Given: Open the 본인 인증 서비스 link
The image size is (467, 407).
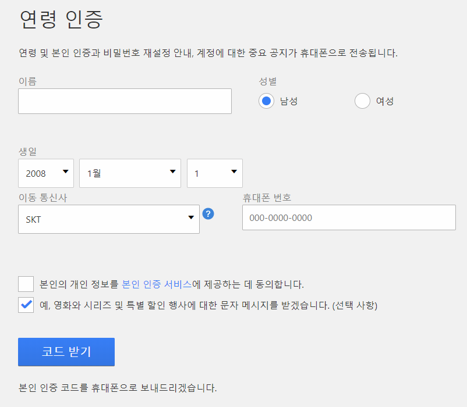Looking at the screenshot, I should (157, 284).
